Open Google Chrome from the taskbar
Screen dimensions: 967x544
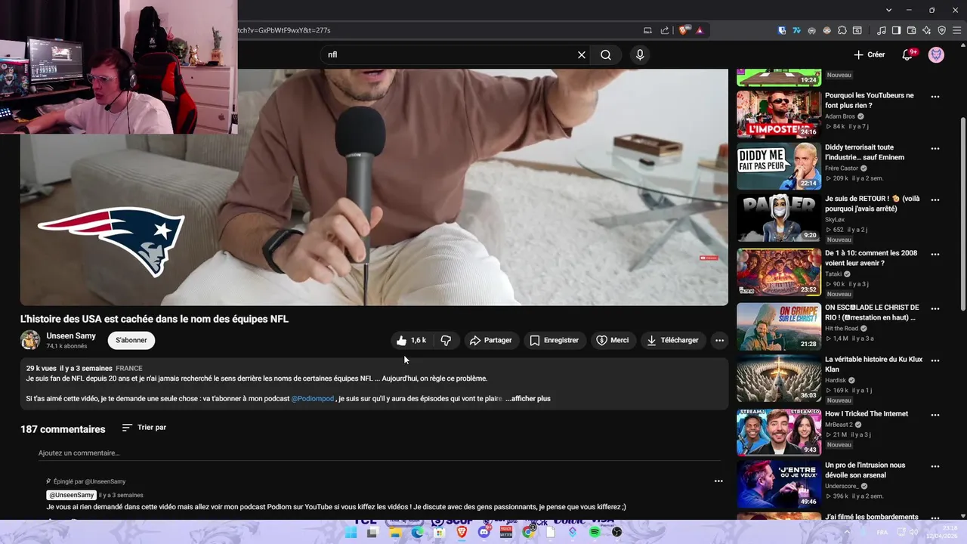(529, 533)
